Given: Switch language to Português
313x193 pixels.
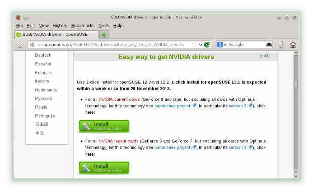Looking at the screenshot, I should click(45, 116).
